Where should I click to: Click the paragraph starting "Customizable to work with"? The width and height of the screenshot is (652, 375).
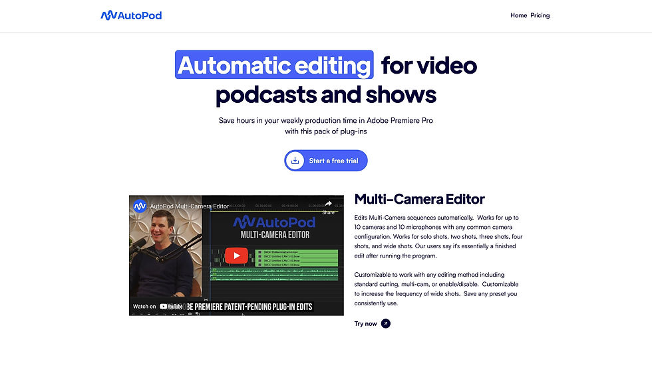click(436, 289)
